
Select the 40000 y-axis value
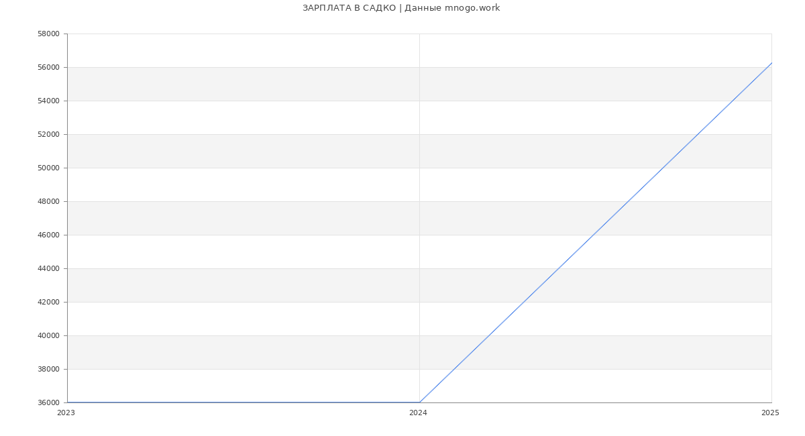point(48,335)
